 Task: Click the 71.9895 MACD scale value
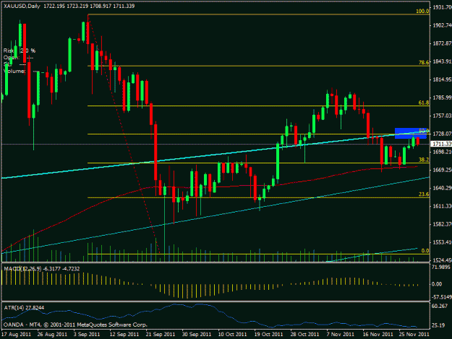coord(440,267)
